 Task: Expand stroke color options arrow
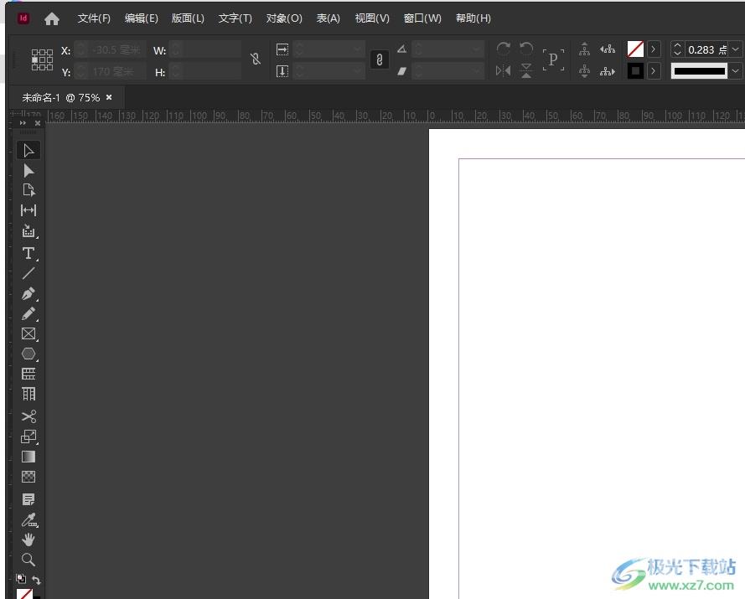tap(654, 71)
